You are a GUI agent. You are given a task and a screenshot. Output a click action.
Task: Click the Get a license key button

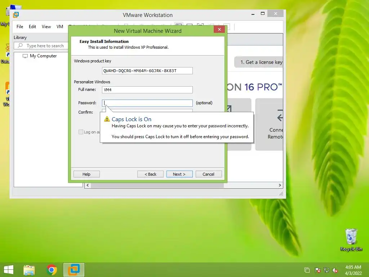click(x=259, y=62)
